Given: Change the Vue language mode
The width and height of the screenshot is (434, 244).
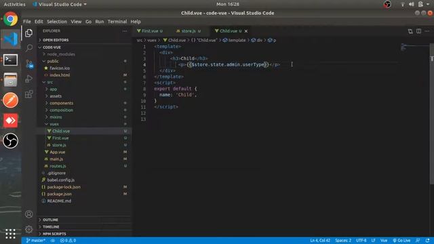Looking at the screenshot, I should pyautogui.click(x=384, y=241).
